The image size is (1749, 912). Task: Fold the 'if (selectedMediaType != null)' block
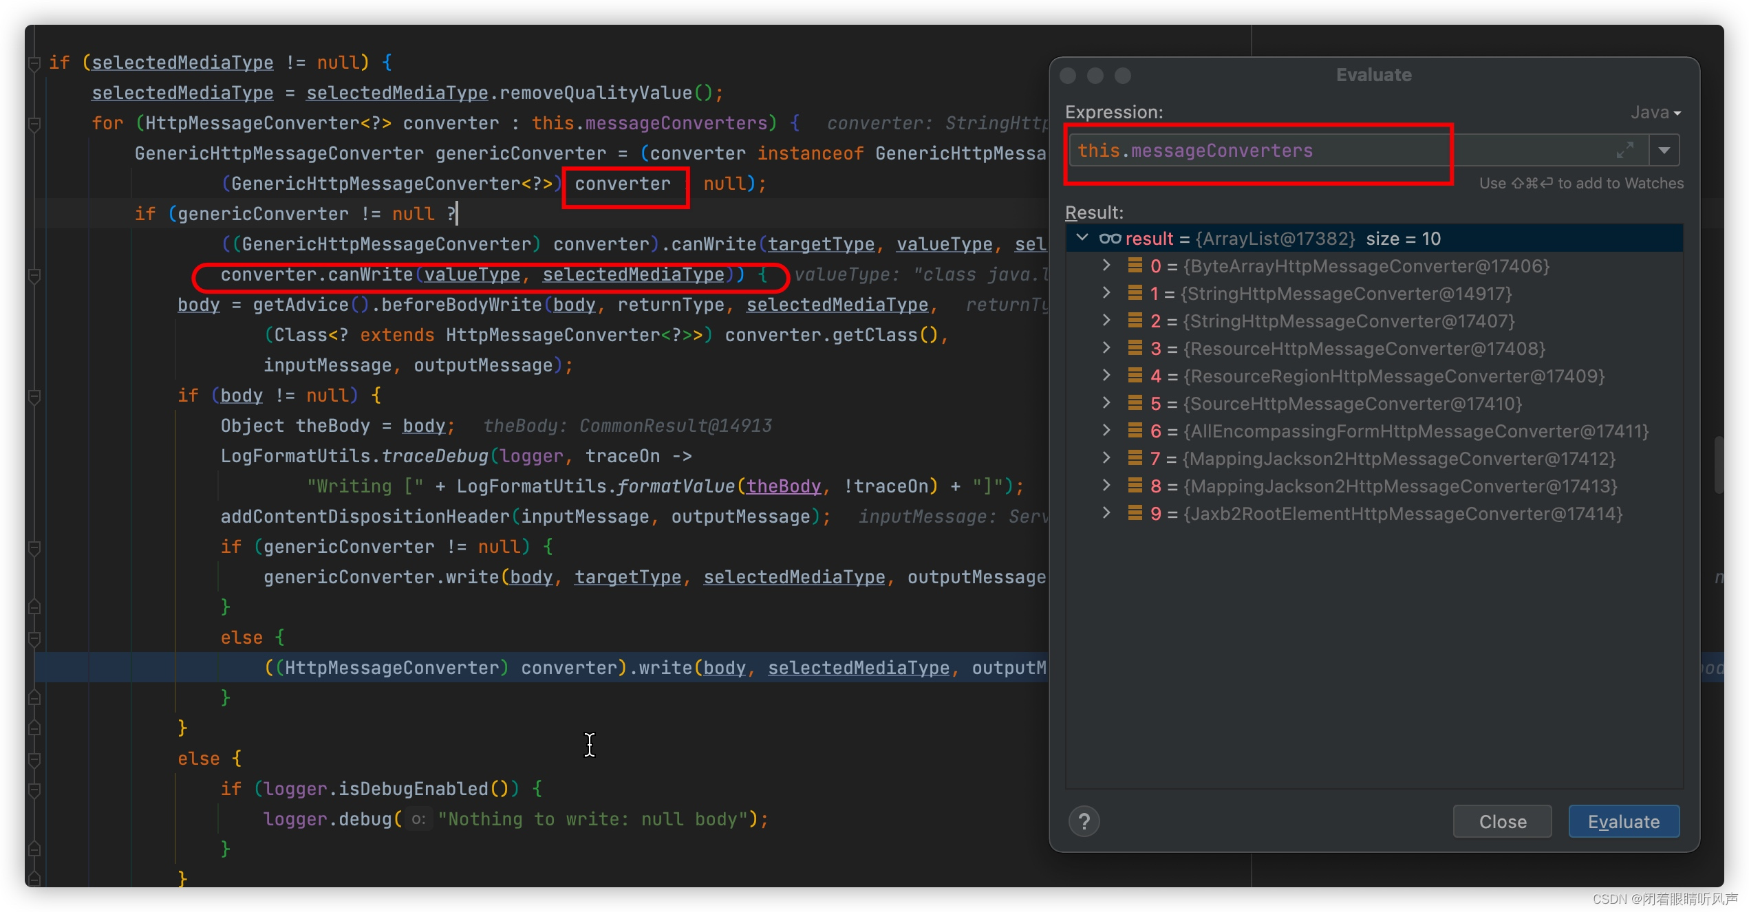point(34,63)
